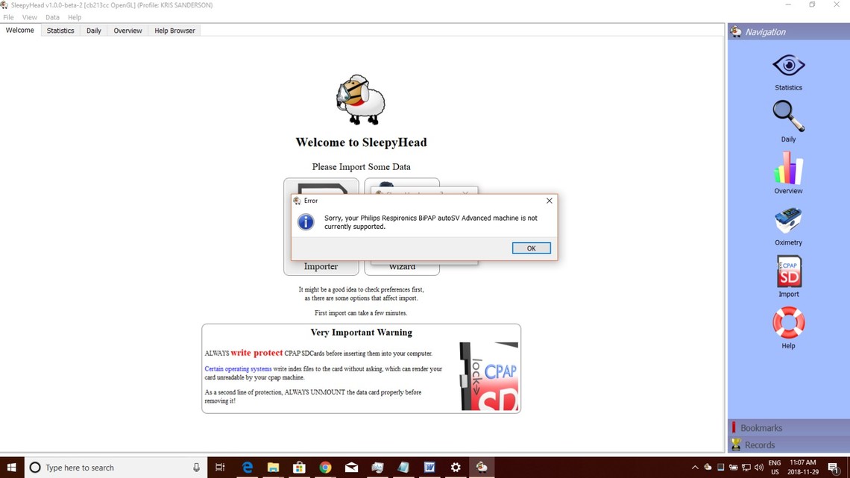
Task: Open Microsoft Store from the taskbar
Action: pyautogui.click(x=299, y=467)
